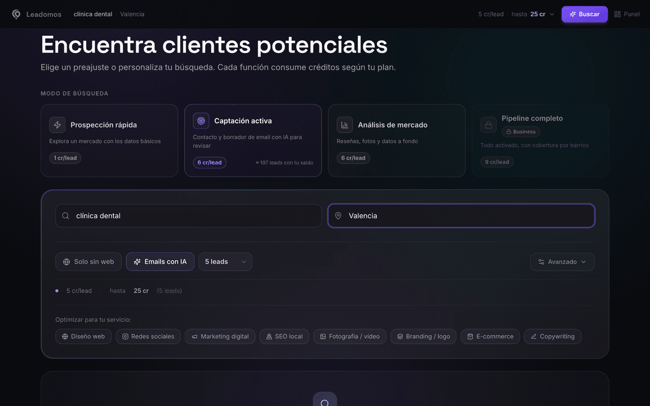Click the lock icon on the Business badge
The height and width of the screenshot is (406, 650).
click(509, 132)
